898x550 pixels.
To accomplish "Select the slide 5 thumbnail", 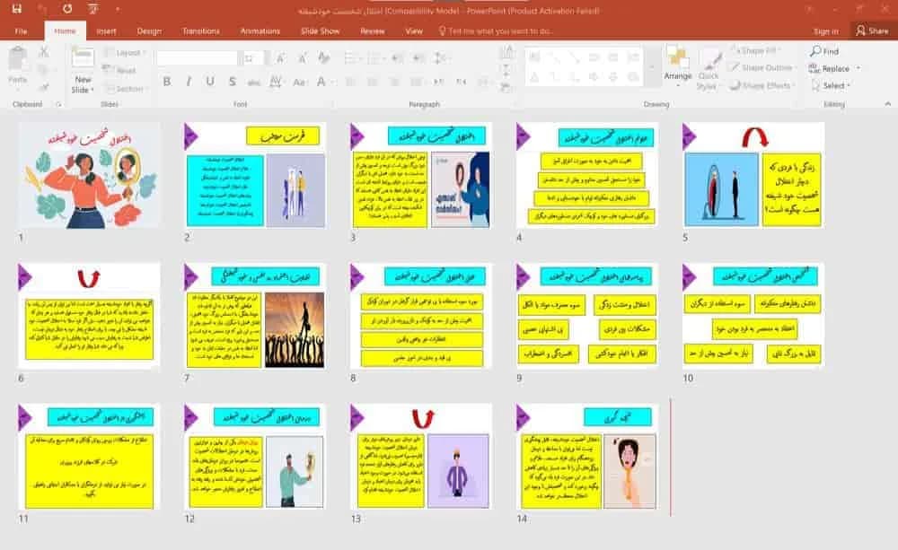I will [753, 175].
